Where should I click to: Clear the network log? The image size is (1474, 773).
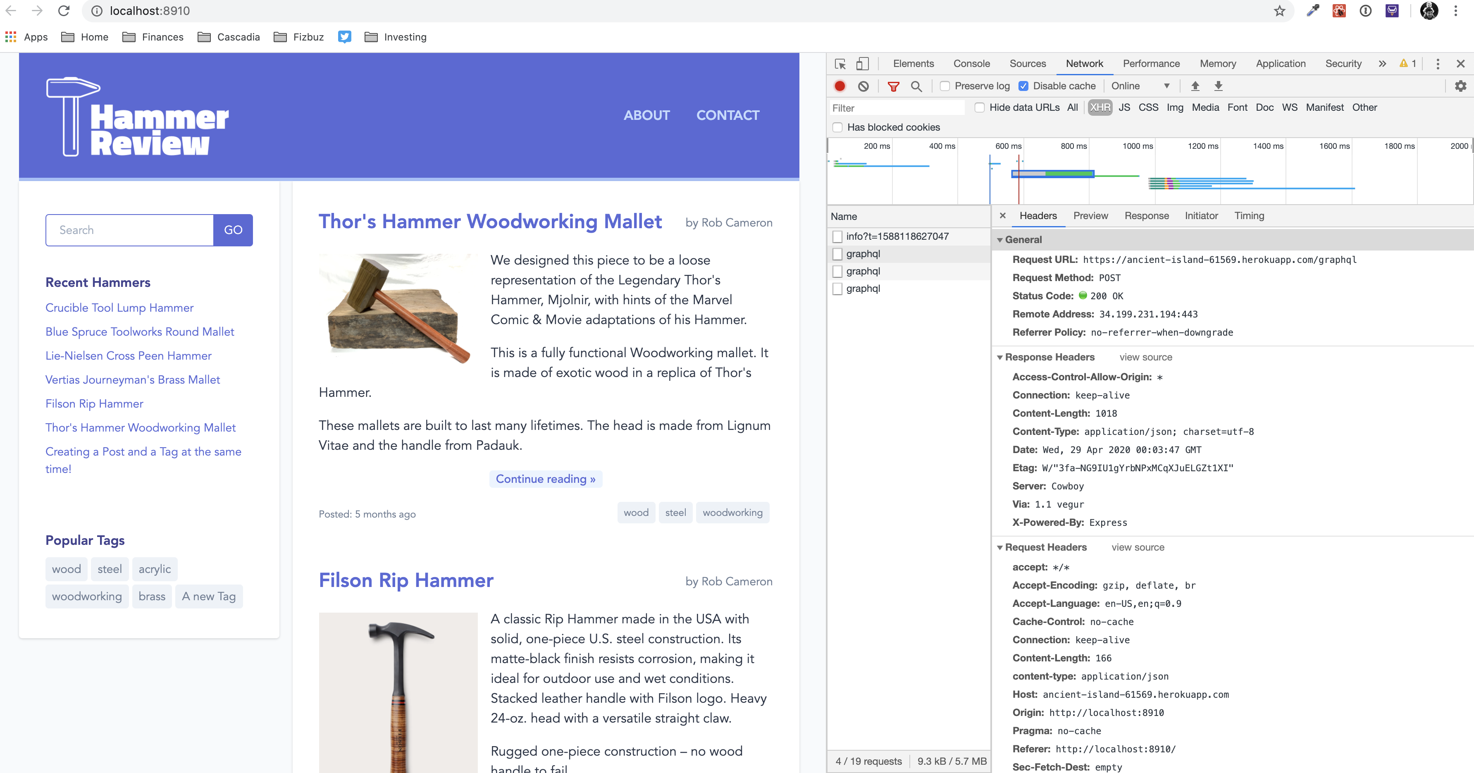[x=863, y=86]
